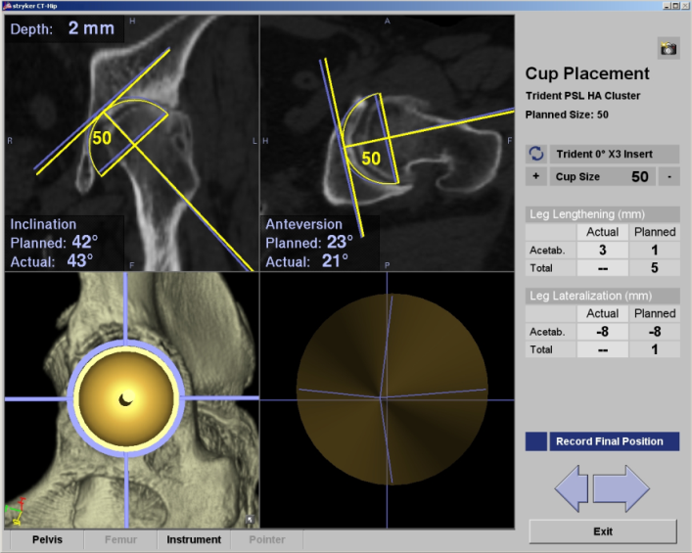Click the gold cup in 3D pelvis view
This screenshot has width=692, height=553.
tap(126, 399)
